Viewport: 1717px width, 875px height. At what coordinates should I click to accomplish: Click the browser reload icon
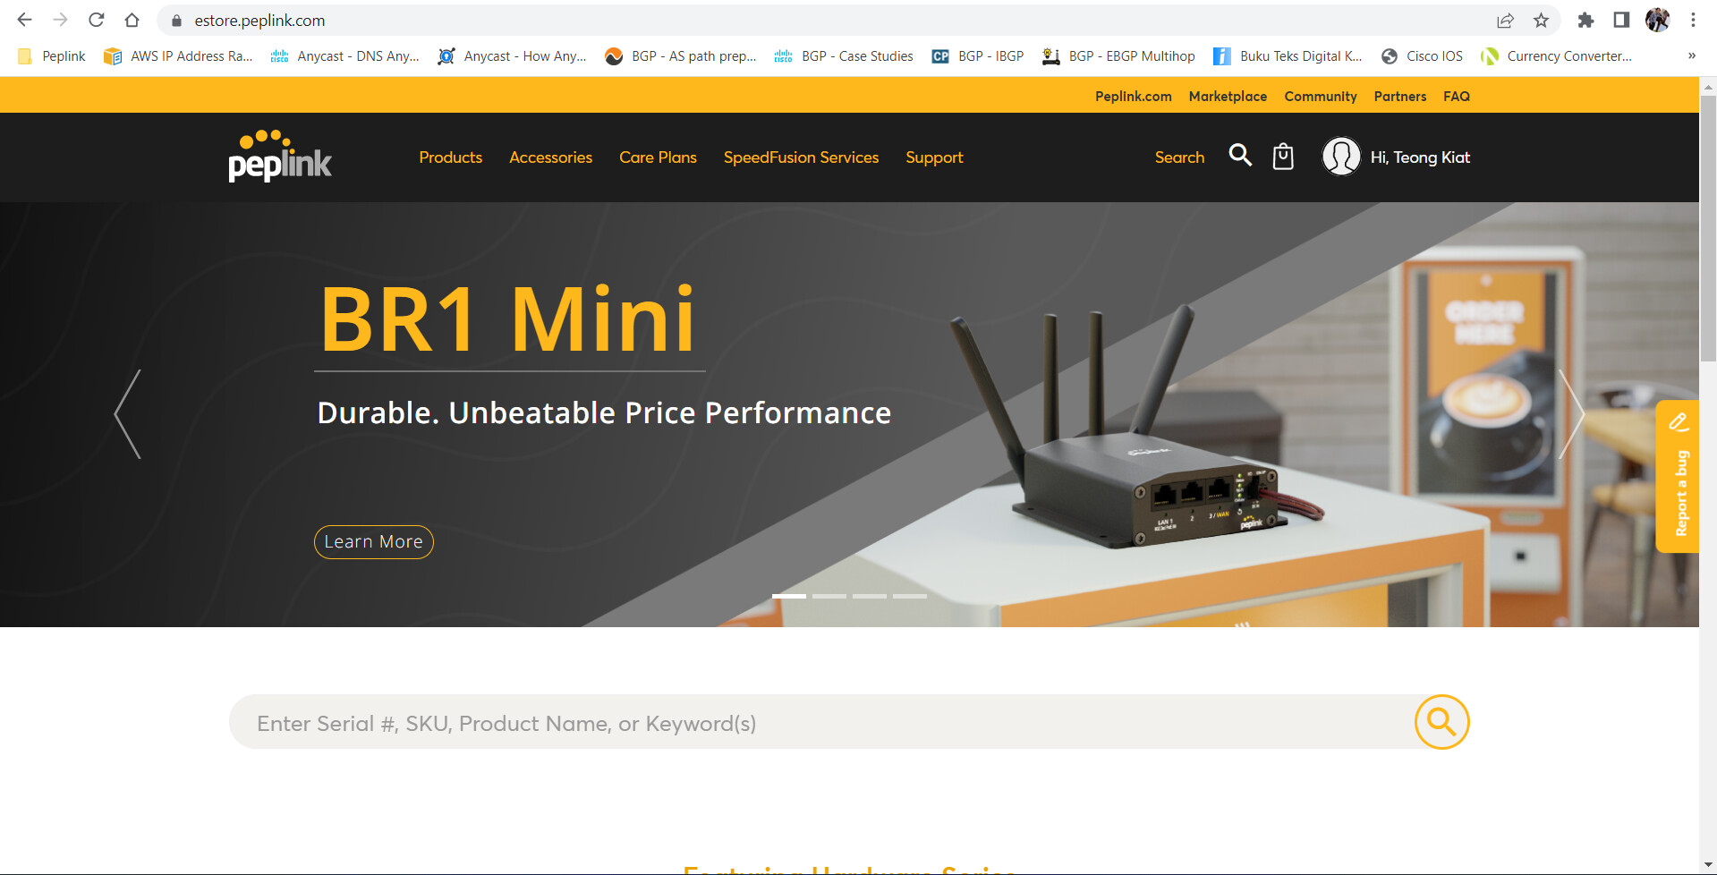97,20
